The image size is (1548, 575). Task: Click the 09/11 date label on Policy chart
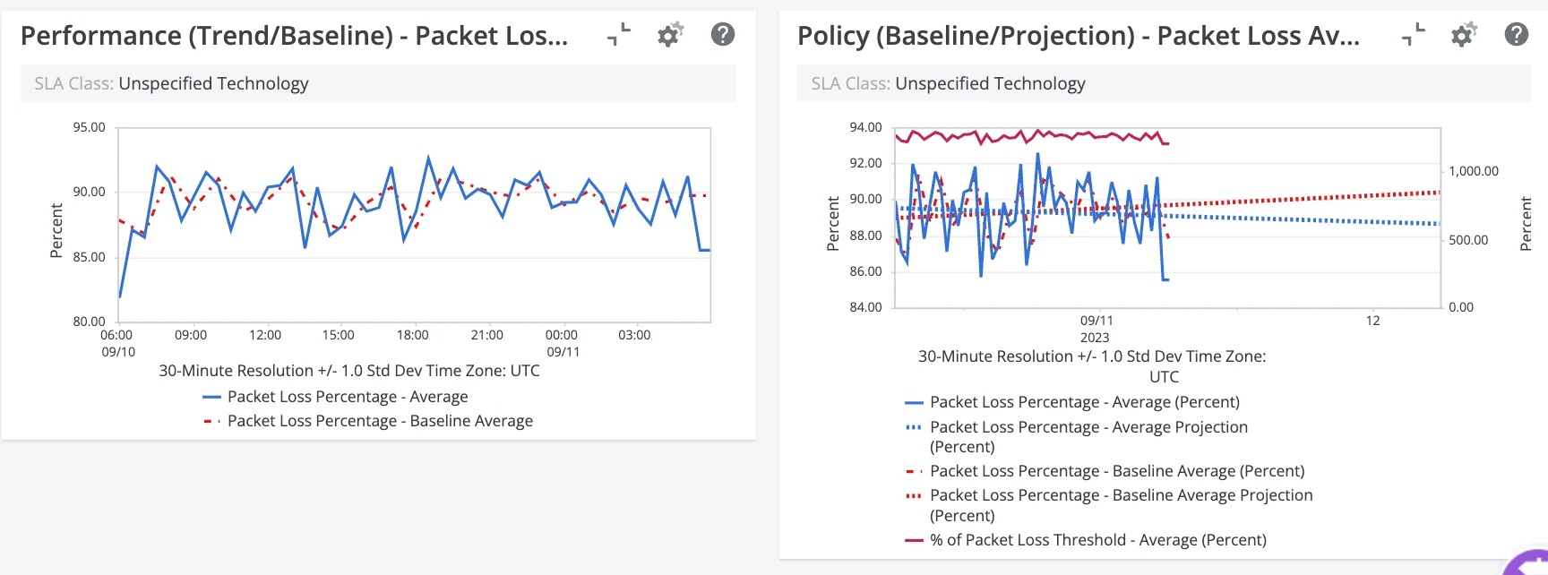[1096, 321]
